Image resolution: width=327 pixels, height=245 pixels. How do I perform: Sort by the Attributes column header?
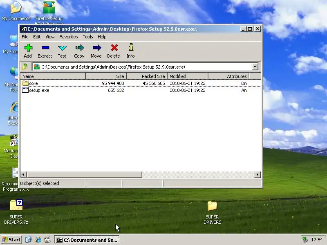click(228, 76)
